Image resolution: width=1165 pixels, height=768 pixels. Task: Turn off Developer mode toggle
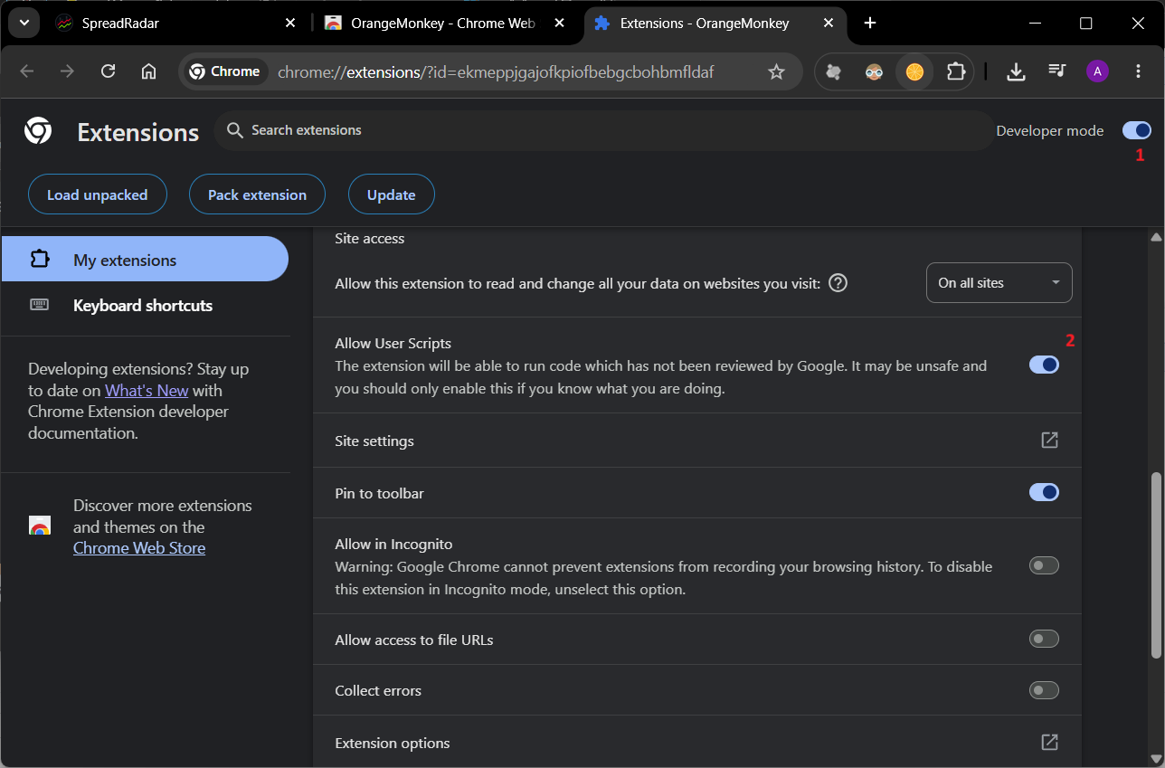tap(1136, 130)
